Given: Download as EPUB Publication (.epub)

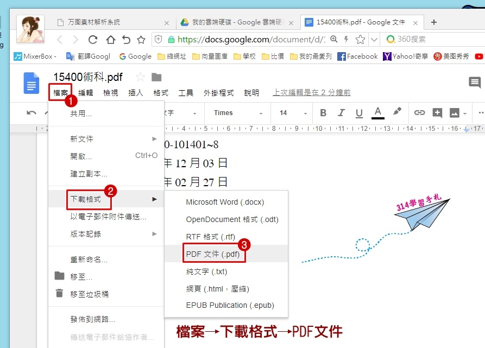Looking at the screenshot, I should 226,305.
